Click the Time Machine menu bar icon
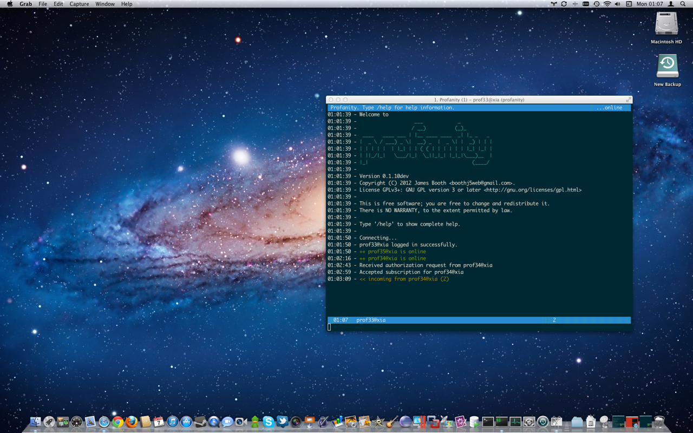 coord(596,4)
